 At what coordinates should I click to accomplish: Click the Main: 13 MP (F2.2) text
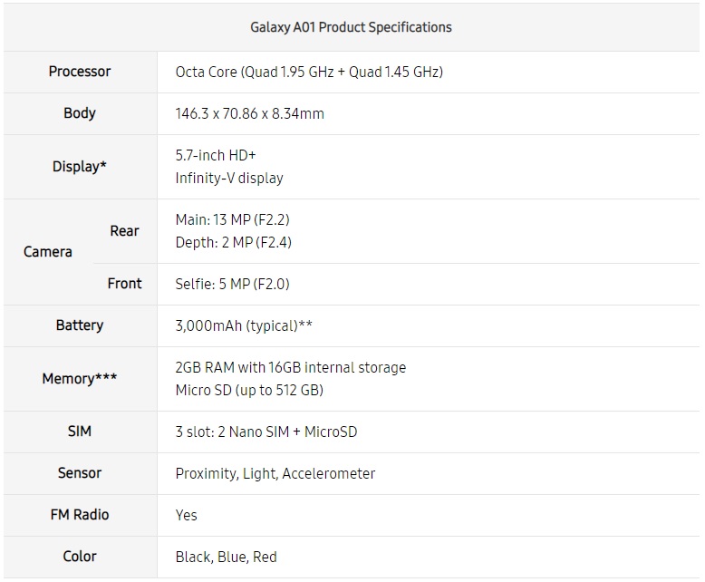point(232,219)
